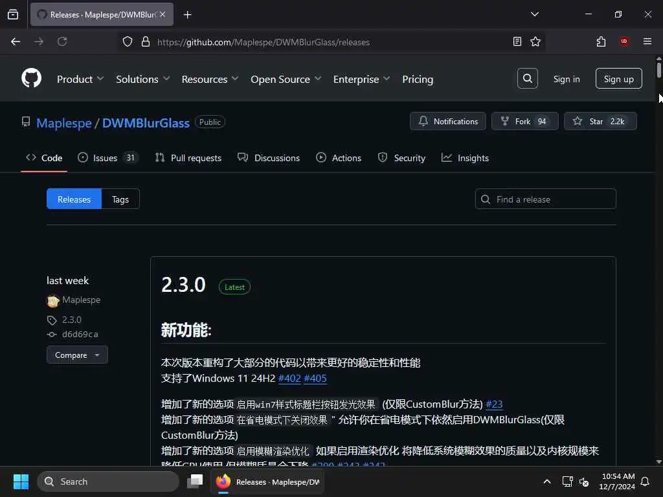
Task: Open a new browser tab
Action: pos(187,15)
